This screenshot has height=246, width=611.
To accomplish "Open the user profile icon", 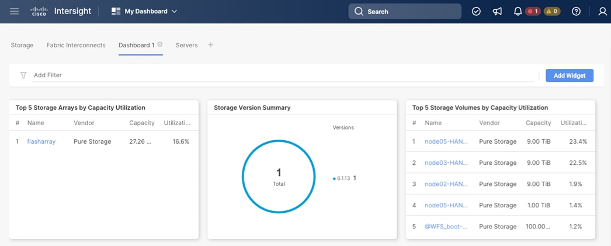I will [x=602, y=11].
